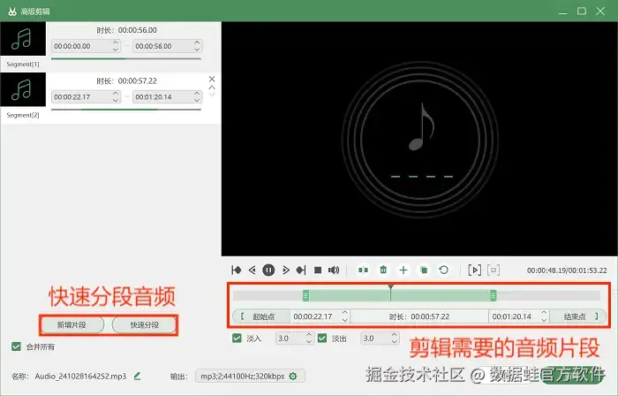Click the 快速分段 quick-split button
Viewport: 618px width, 396px height.
pyautogui.click(x=145, y=325)
